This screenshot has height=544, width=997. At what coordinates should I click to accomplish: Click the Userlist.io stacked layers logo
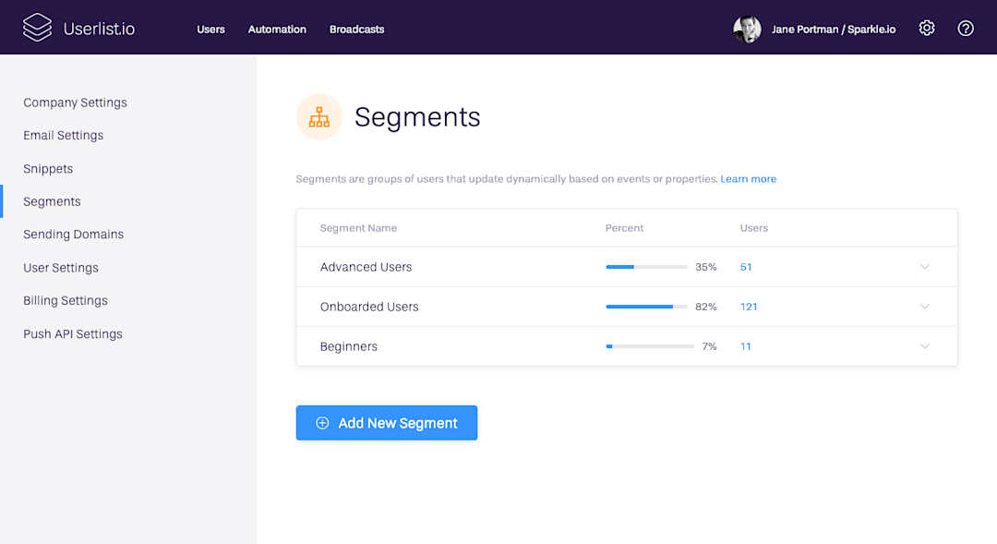coord(37,28)
